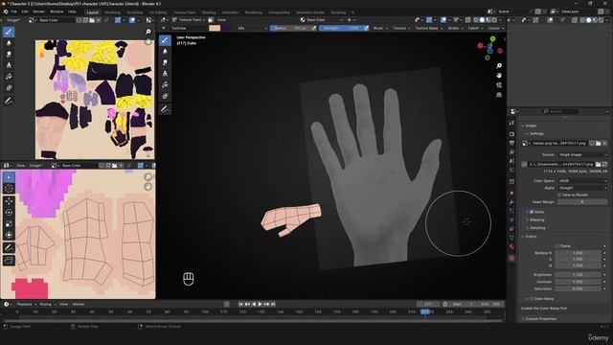This screenshot has width=613, height=345.
Task: Open the Window menu
Action: coord(57,11)
